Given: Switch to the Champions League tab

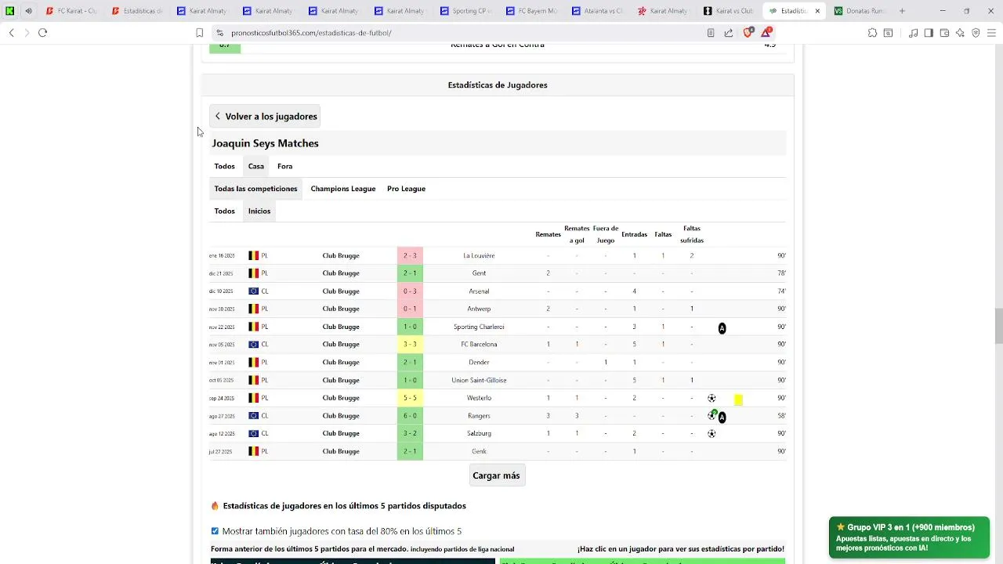Looking at the screenshot, I should (x=343, y=189).
